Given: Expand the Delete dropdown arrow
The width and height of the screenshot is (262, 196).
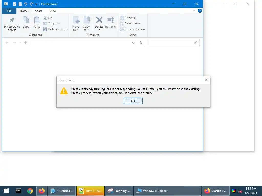Looking at the screenshot, I should pos(99,30).
